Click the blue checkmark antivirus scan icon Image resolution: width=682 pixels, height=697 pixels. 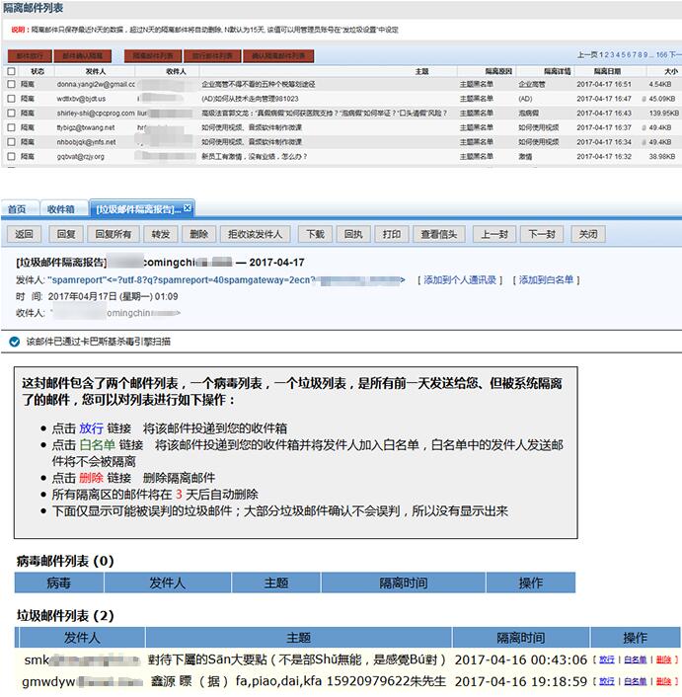[15, 342]
